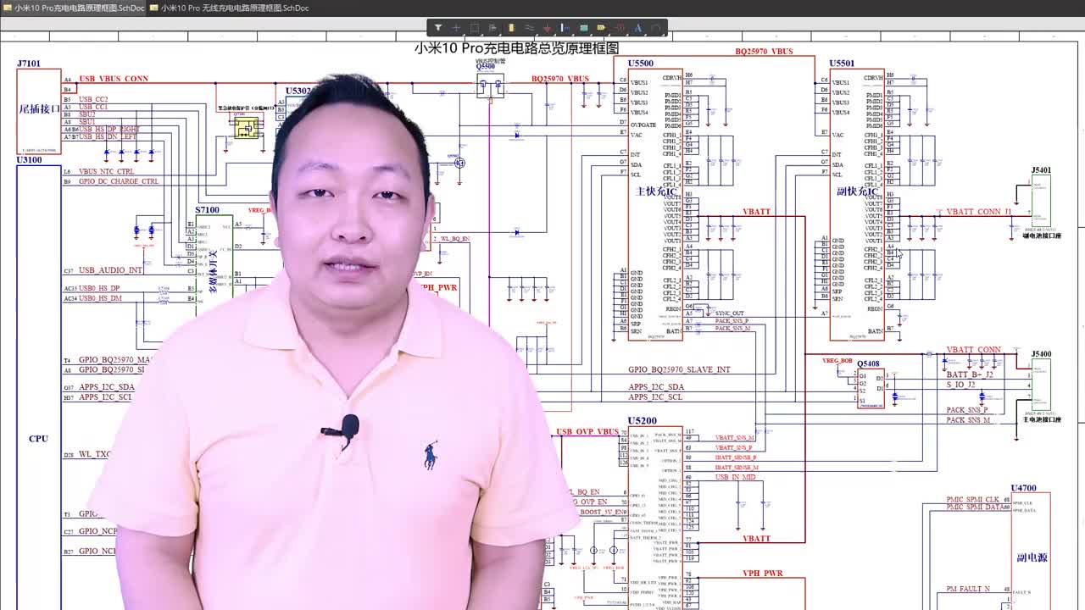Image resolution: width=1085 pixels, height=610 pixels.
Task: Open the selection filter in the active bar
Action: 438,28
